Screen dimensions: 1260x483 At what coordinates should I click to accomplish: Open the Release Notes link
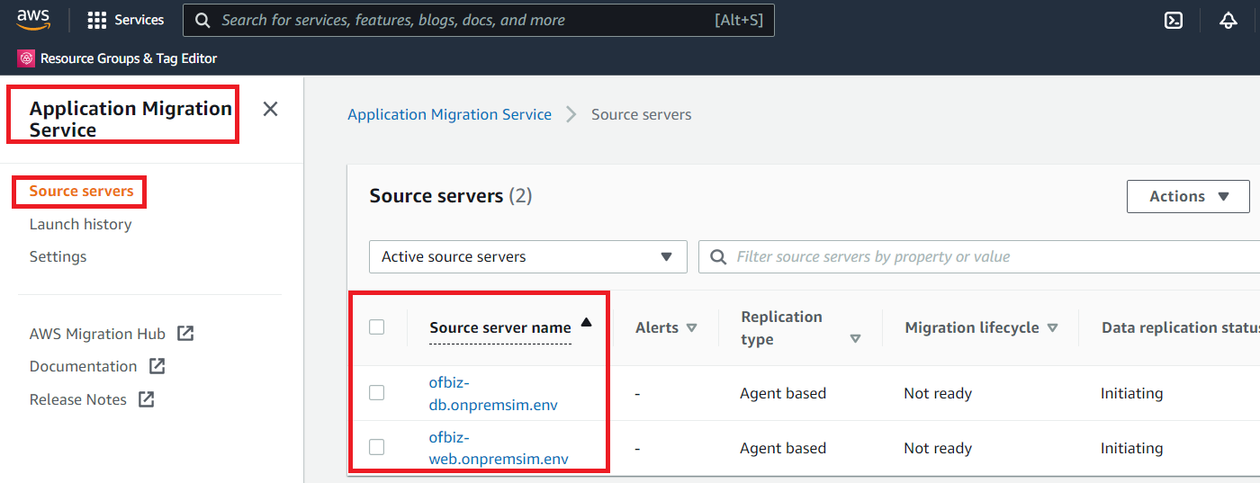pos(77,399)
